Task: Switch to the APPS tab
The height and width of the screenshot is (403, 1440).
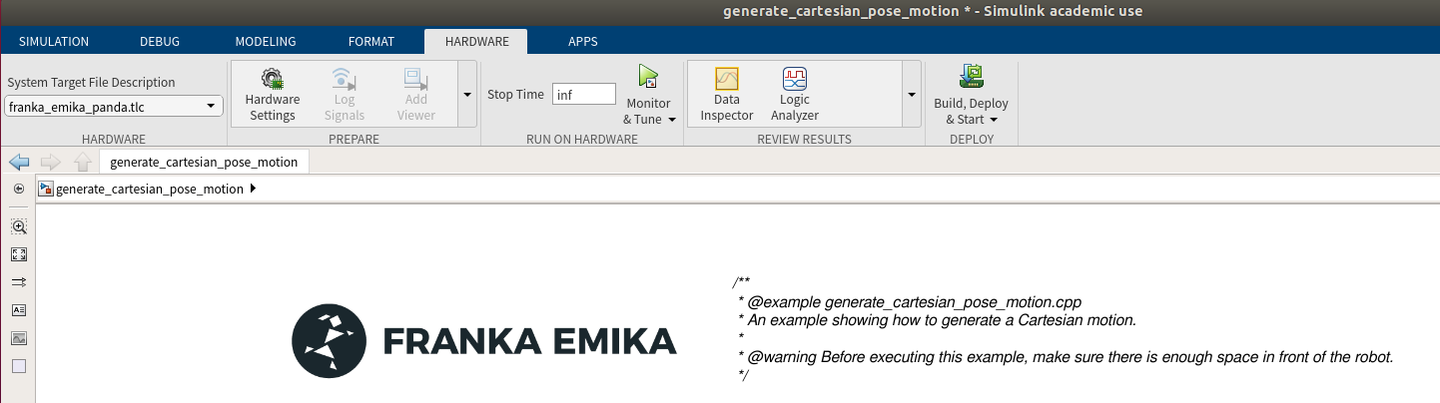Action: (x=583, y=41)
